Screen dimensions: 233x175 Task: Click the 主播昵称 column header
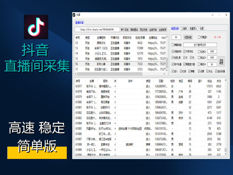(101, 38)
